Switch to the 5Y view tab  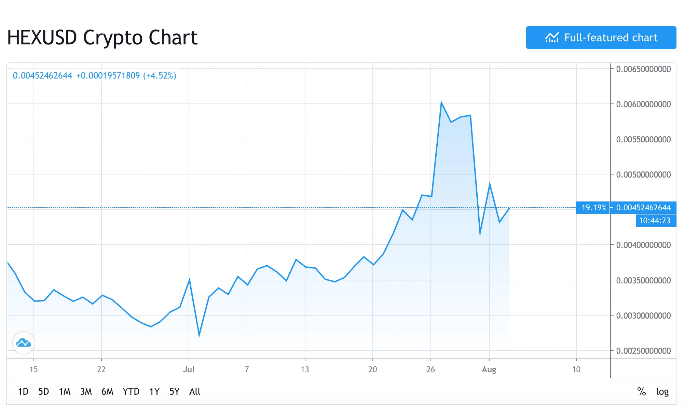pyautogui.click(x=174, y=392)
